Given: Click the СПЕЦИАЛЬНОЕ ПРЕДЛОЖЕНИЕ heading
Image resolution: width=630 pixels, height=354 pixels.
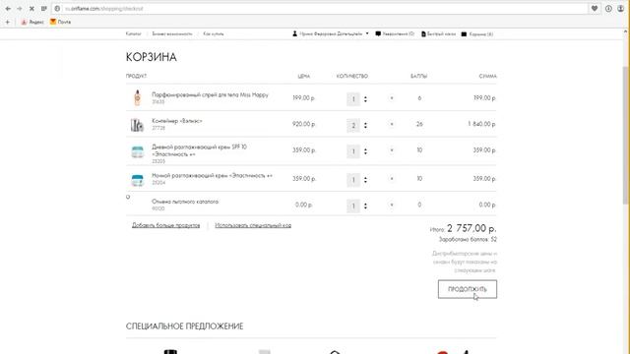Looking at the screenshot, I should pos(184,326).
